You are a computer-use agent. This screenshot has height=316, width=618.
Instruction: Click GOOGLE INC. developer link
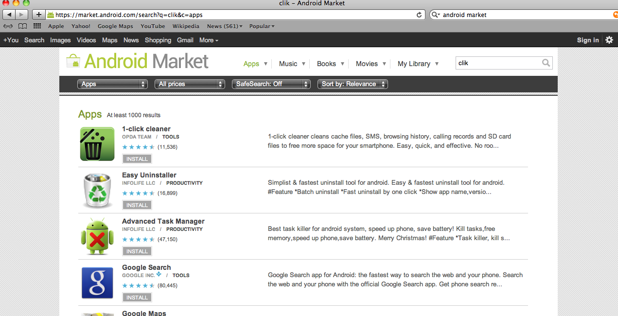[x=138, y=275]
